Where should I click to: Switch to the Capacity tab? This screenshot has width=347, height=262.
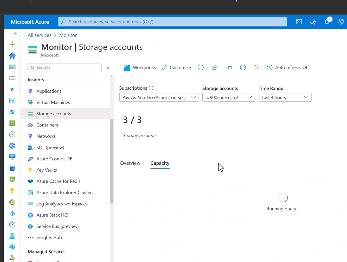160,163
